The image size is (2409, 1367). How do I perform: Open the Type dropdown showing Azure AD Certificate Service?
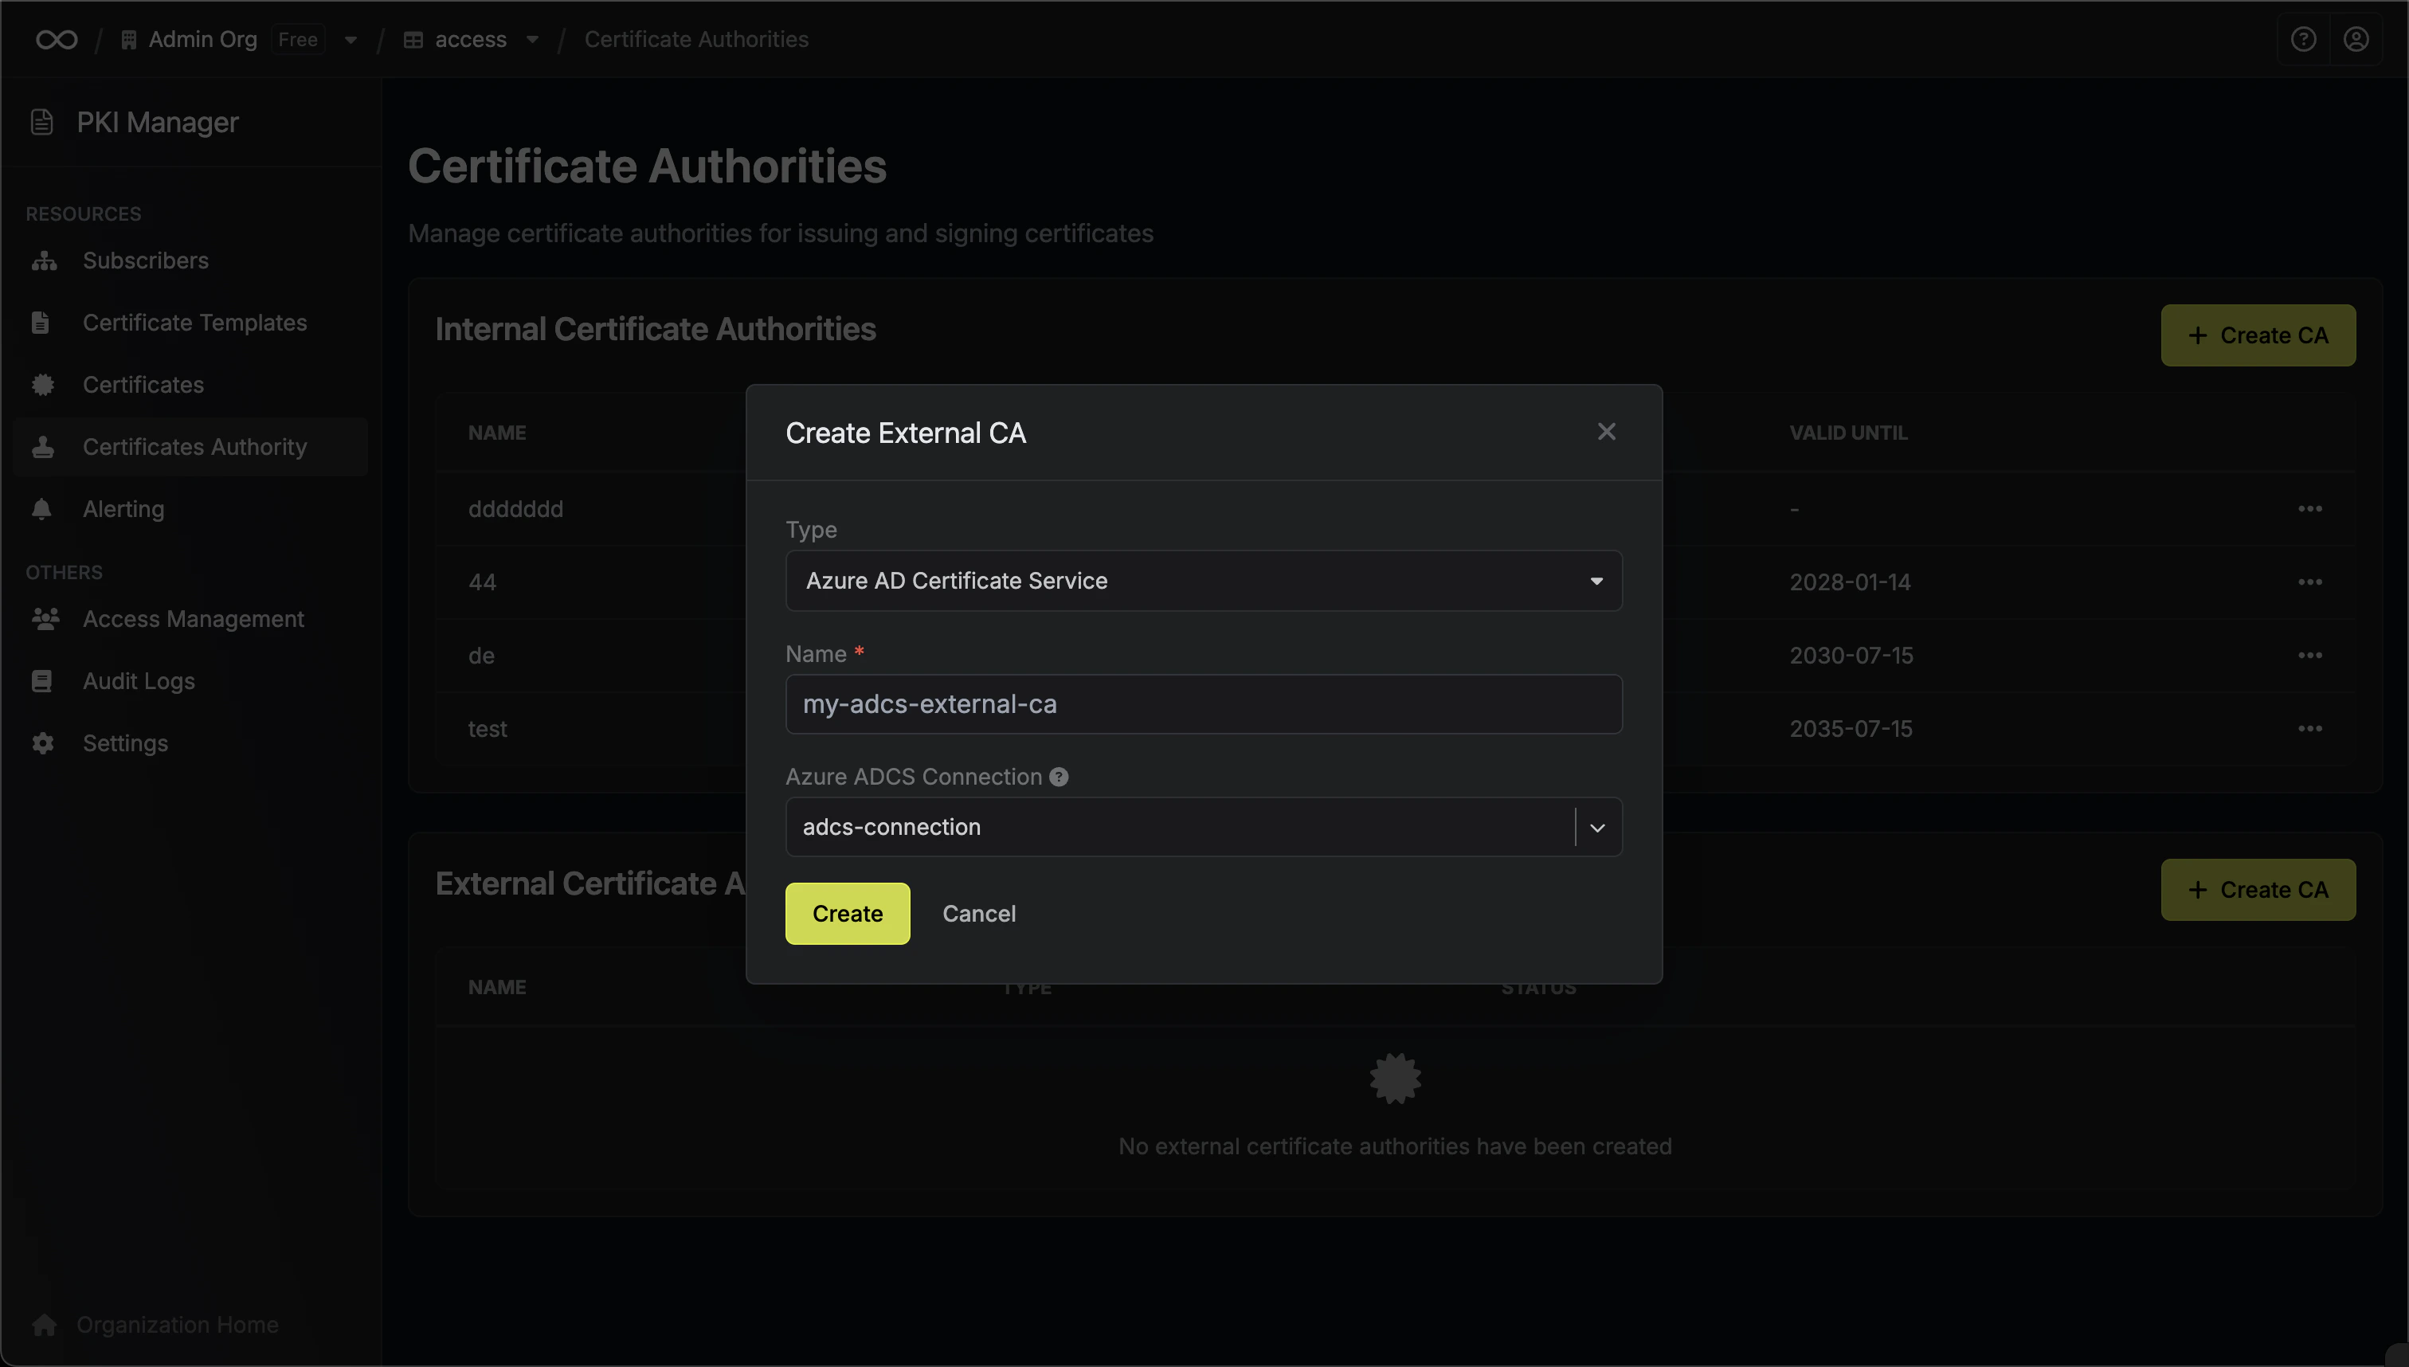coord(1204,582)
